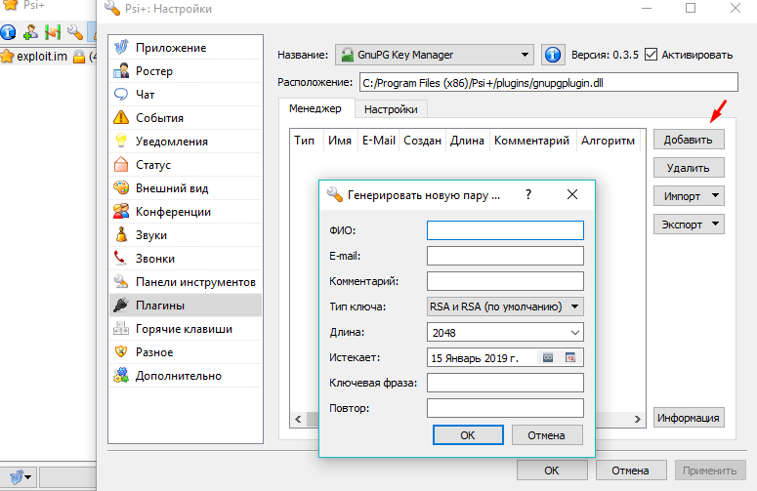Click the padlock icon next to exploit.im
The width and height of the screenshot is (757, 491).
click(79, 57)
